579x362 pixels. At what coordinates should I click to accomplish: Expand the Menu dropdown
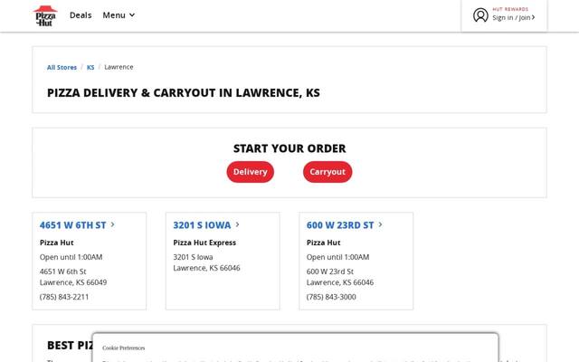pyautogui.click(x=119, y=15)
